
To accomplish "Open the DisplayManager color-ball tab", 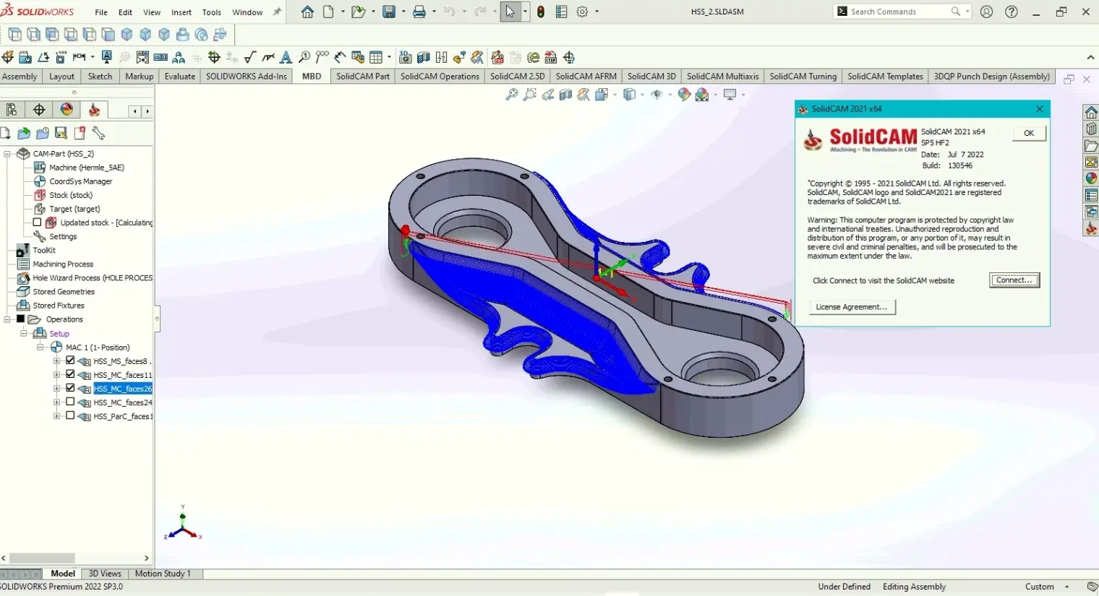I will click(67, 110).
